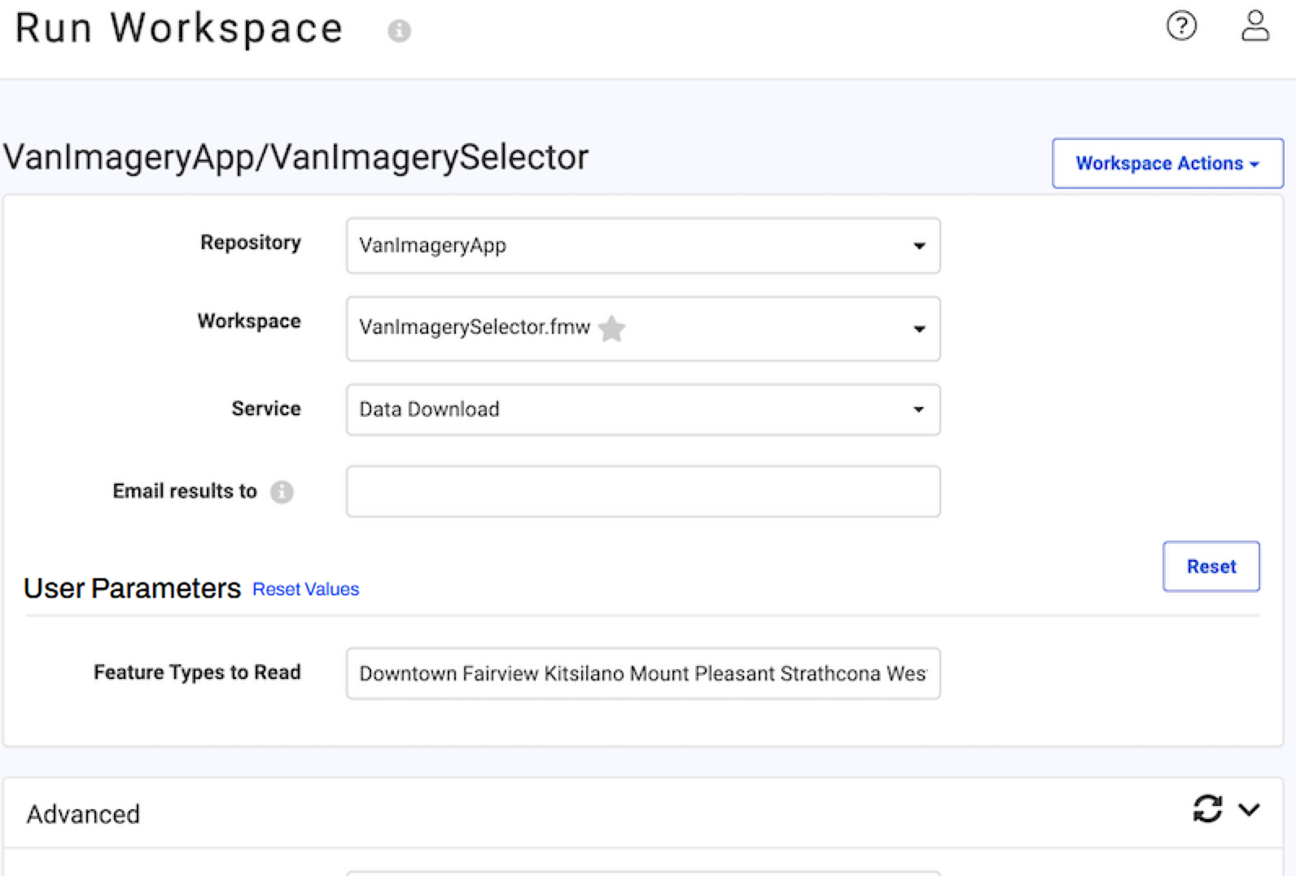Click the VanImageryApp/VanImagerySelector heading

click(x=296, y=157)
